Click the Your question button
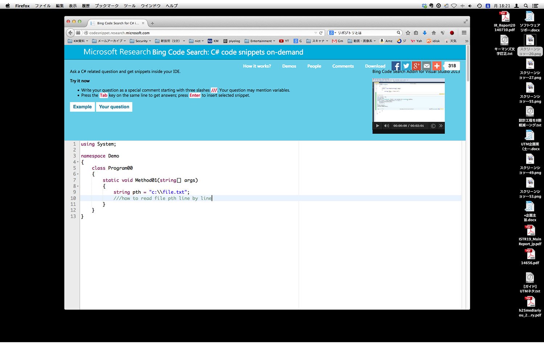Viewport: 544px width, 345px height. (114, 107)
